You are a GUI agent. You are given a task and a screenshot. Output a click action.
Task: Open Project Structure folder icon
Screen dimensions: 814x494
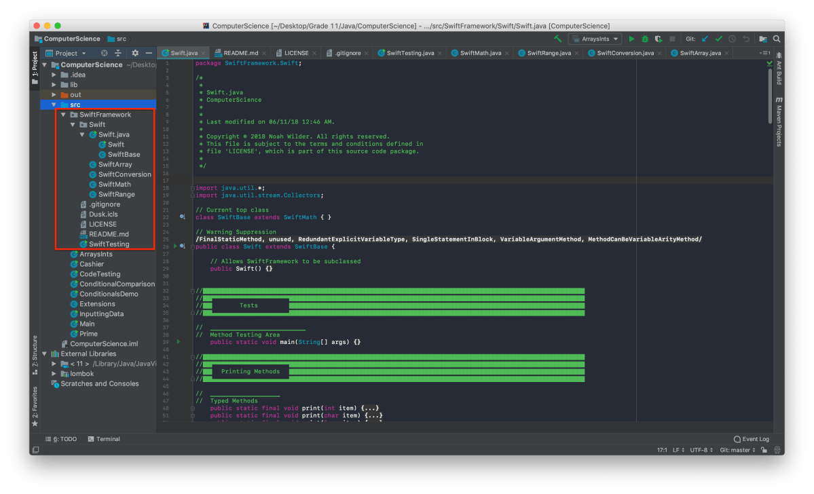763,39
